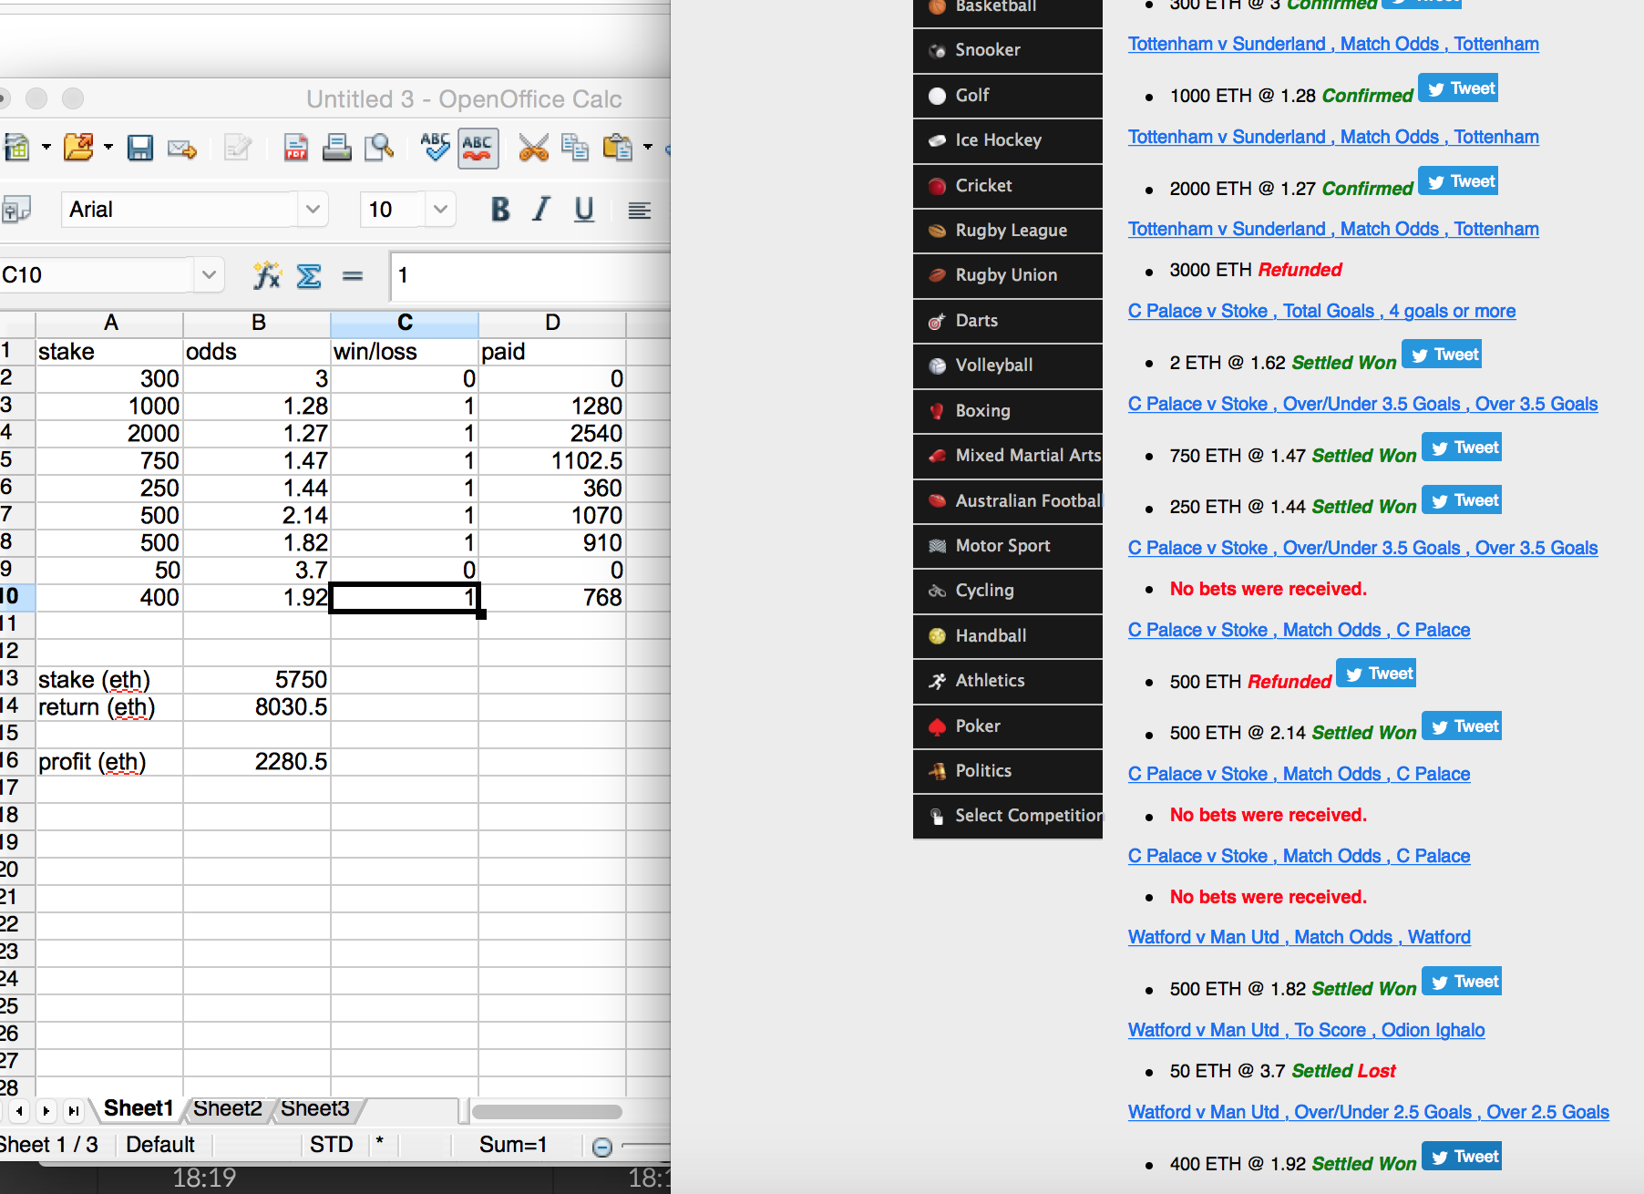1644x1194 pixels.
Task: Click cell containing profit value 2280.5
Action: pos(257,762)
